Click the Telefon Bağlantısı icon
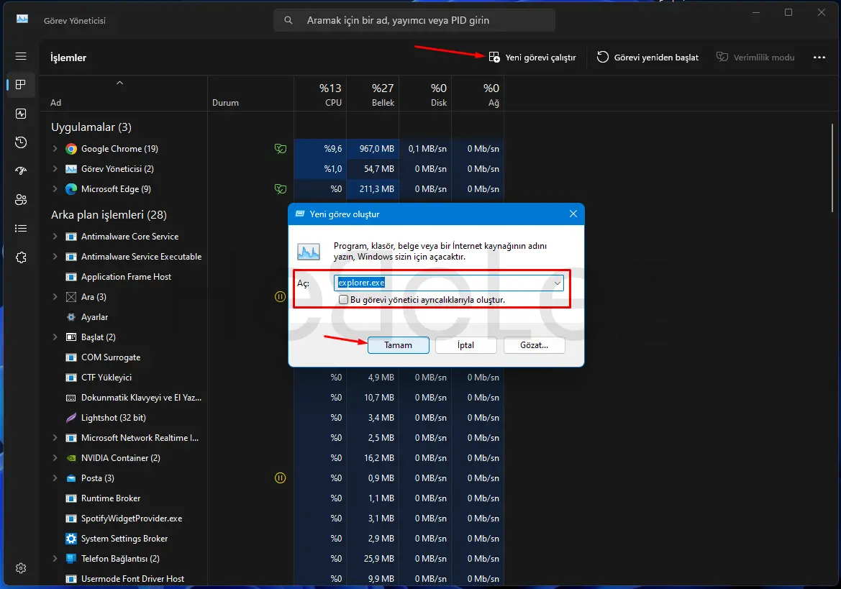The width and height of the screenshot is (841, 589). (x=71, y=559)
